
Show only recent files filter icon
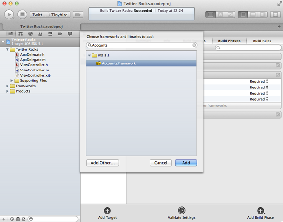[12, 219]
